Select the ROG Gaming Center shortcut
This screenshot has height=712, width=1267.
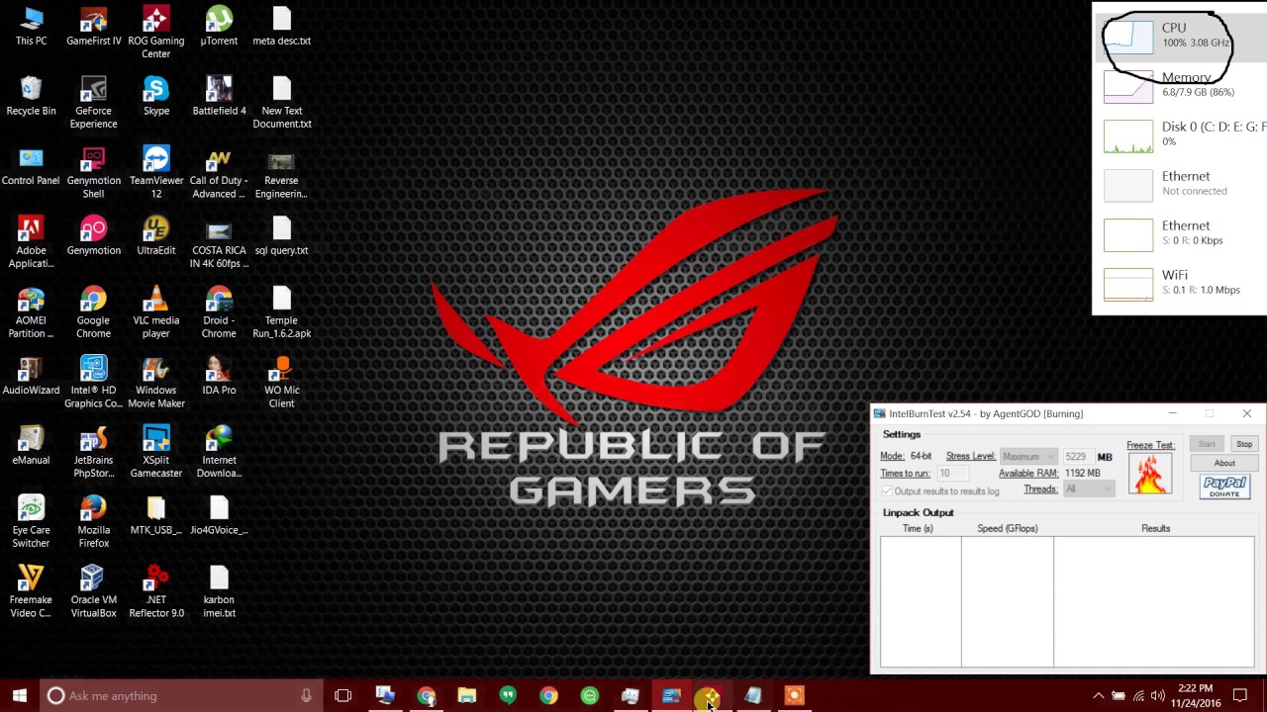(155, 33)
